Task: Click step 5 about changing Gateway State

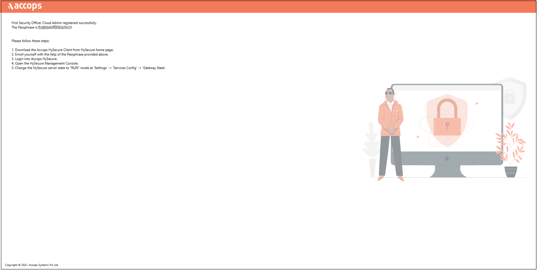Action: (89, 68)
